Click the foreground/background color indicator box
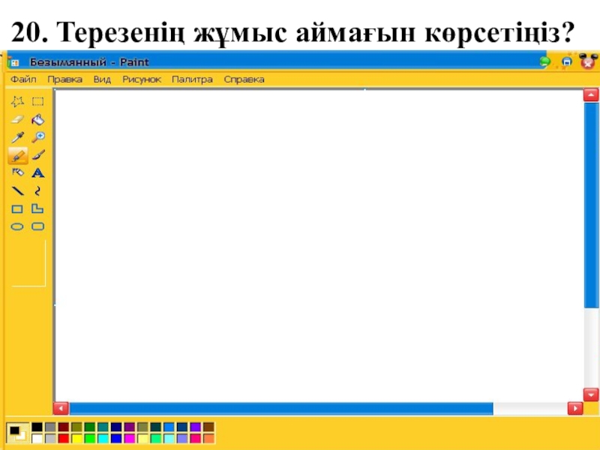This screenshot has height=450, width=600. pos(17,433)
